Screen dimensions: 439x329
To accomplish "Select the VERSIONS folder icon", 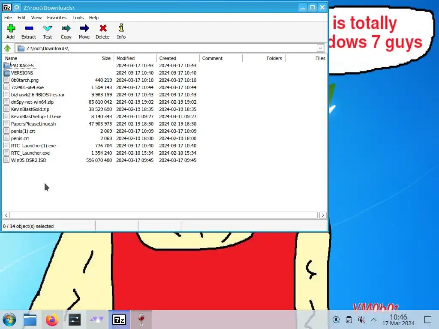I will [x=7, y=73].
